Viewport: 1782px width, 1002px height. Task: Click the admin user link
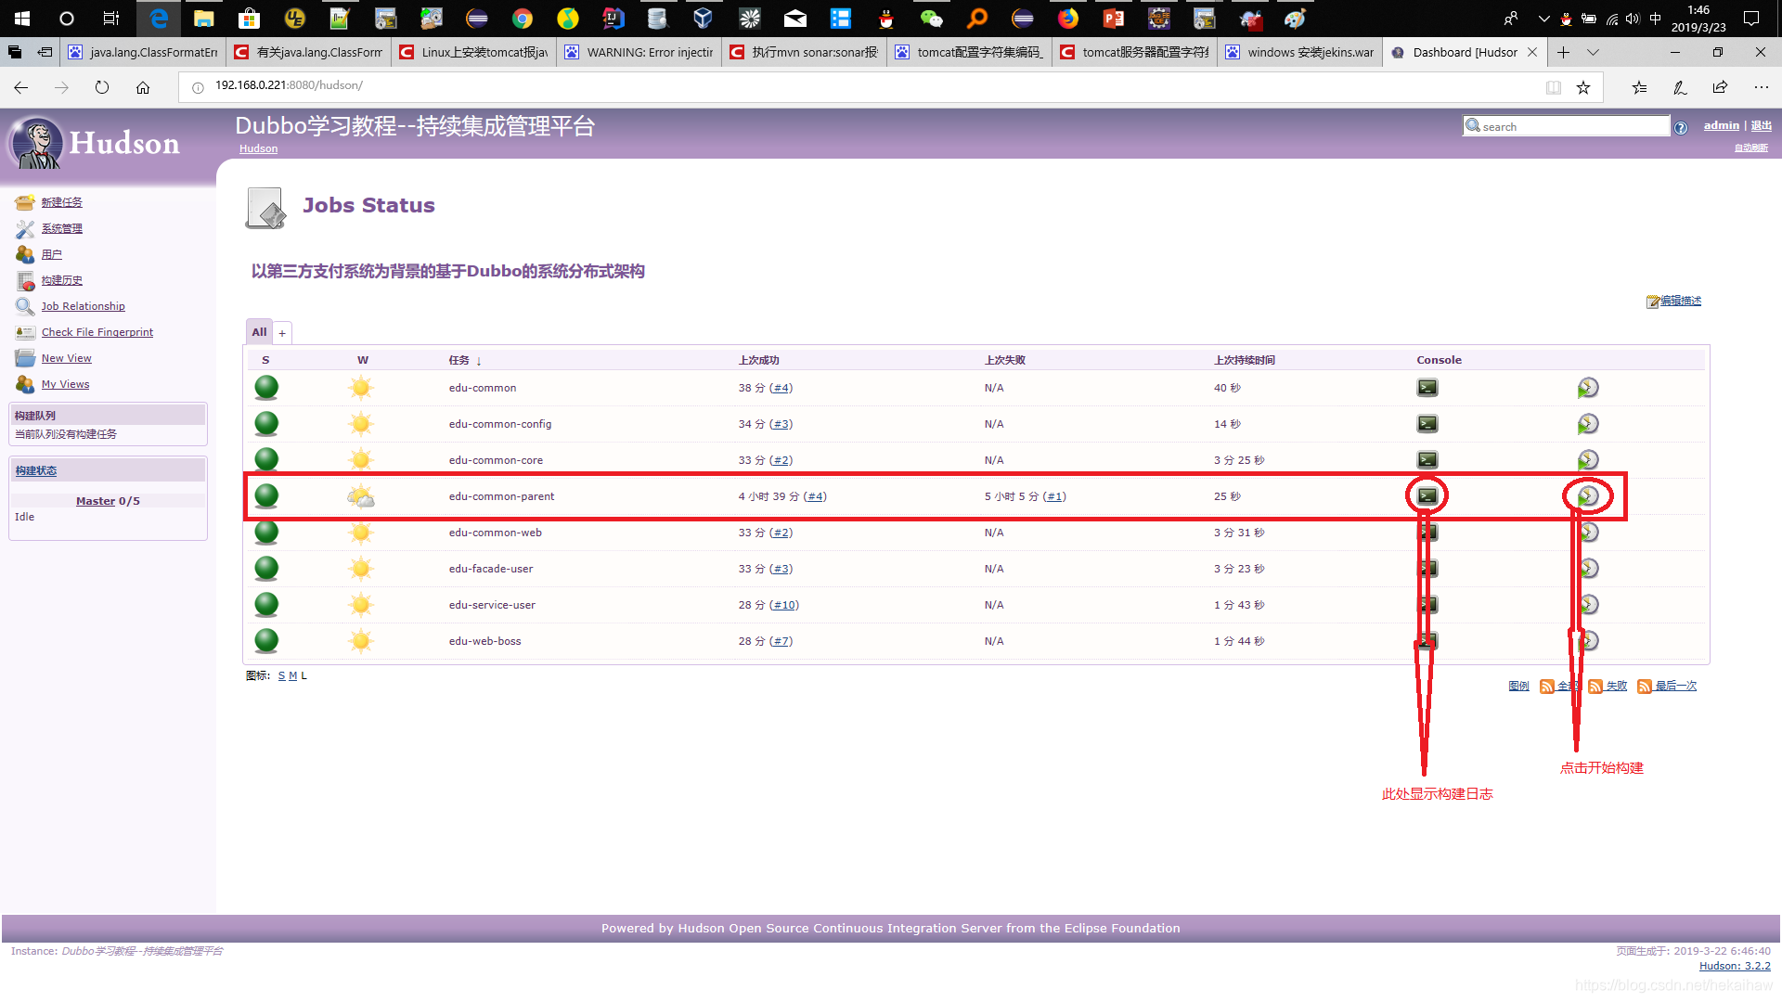[1721, 125]
